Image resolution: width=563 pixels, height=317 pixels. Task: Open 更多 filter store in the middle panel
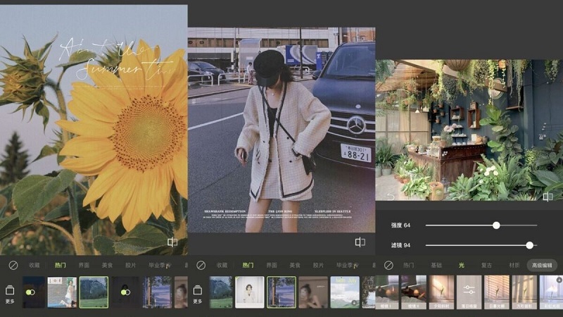198,293
